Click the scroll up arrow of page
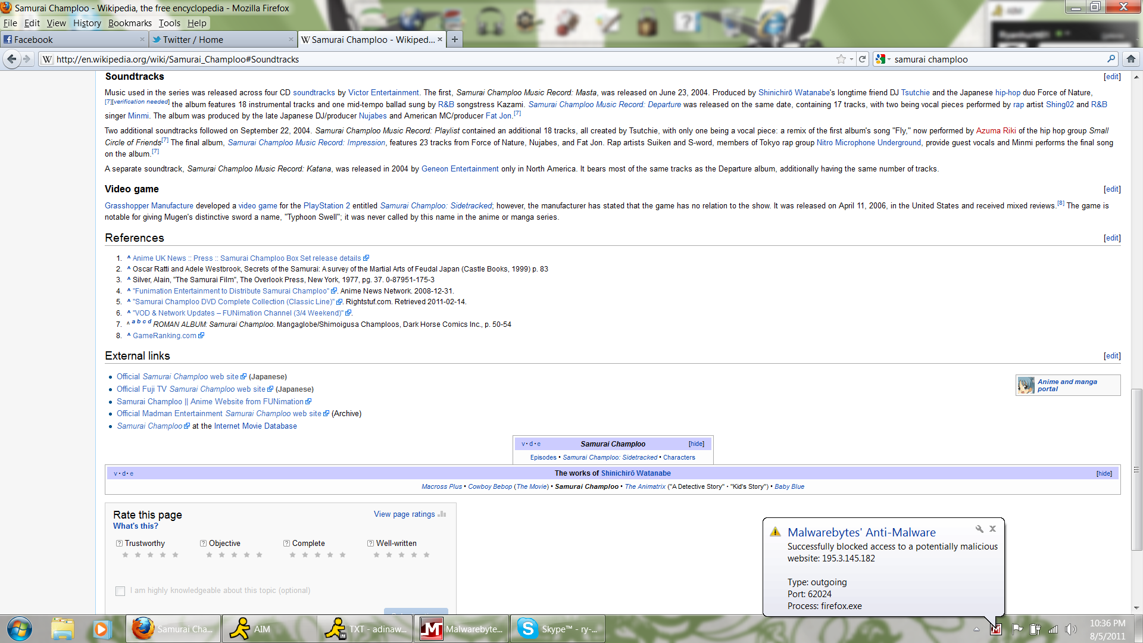The image size is (1143, 643). click(1136, 77)
